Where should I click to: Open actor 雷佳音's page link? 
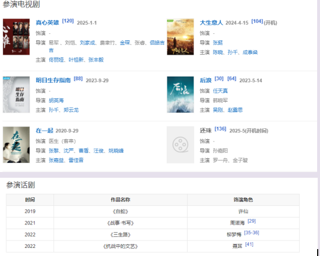[x=76, y=161]
